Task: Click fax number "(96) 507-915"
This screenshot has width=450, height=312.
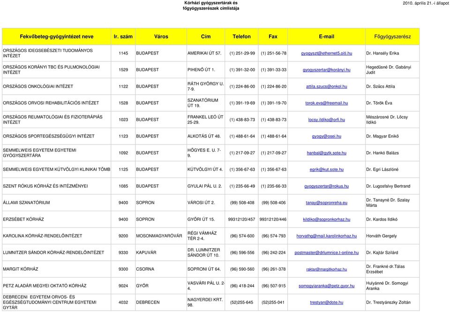Action: pyautogui.click(x=273, y=286)
